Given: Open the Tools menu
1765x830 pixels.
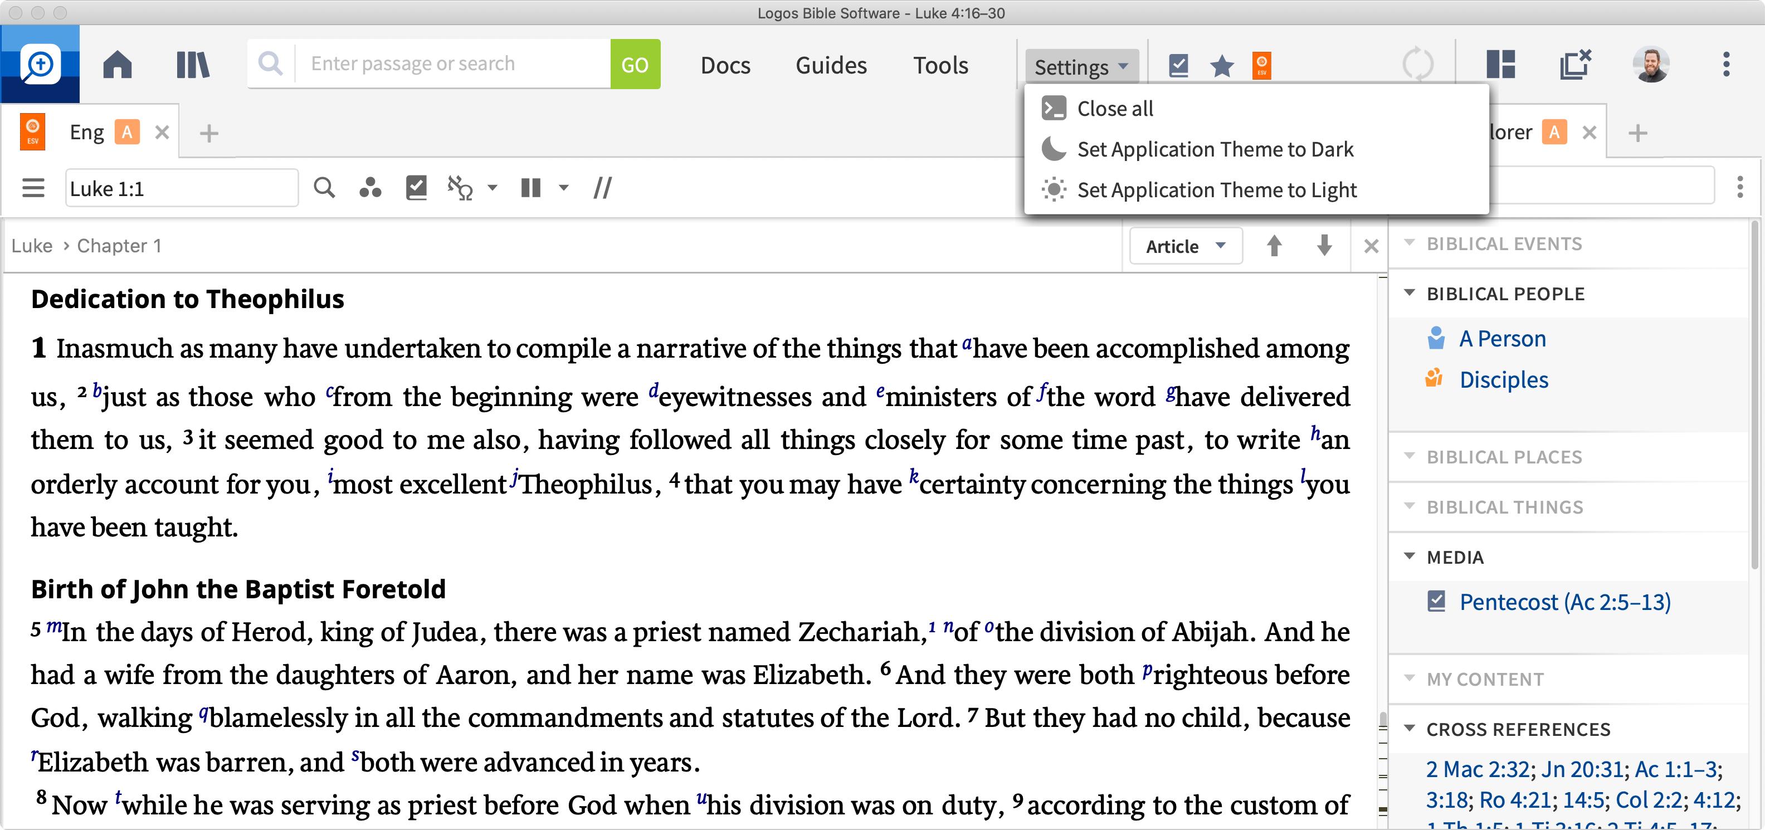Looking at the screenshot, I should coord(940,65).
